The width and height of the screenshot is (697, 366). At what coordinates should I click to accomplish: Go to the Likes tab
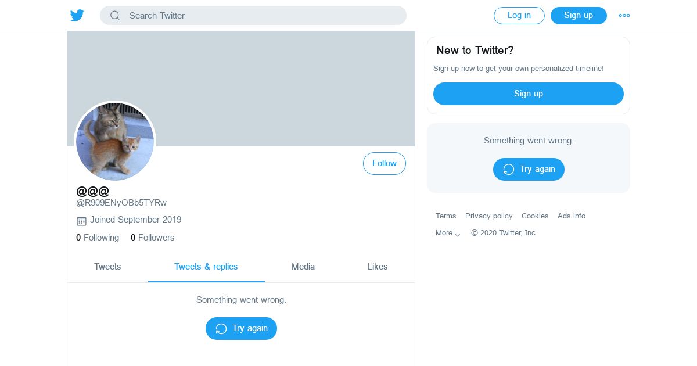click(378, 267)
